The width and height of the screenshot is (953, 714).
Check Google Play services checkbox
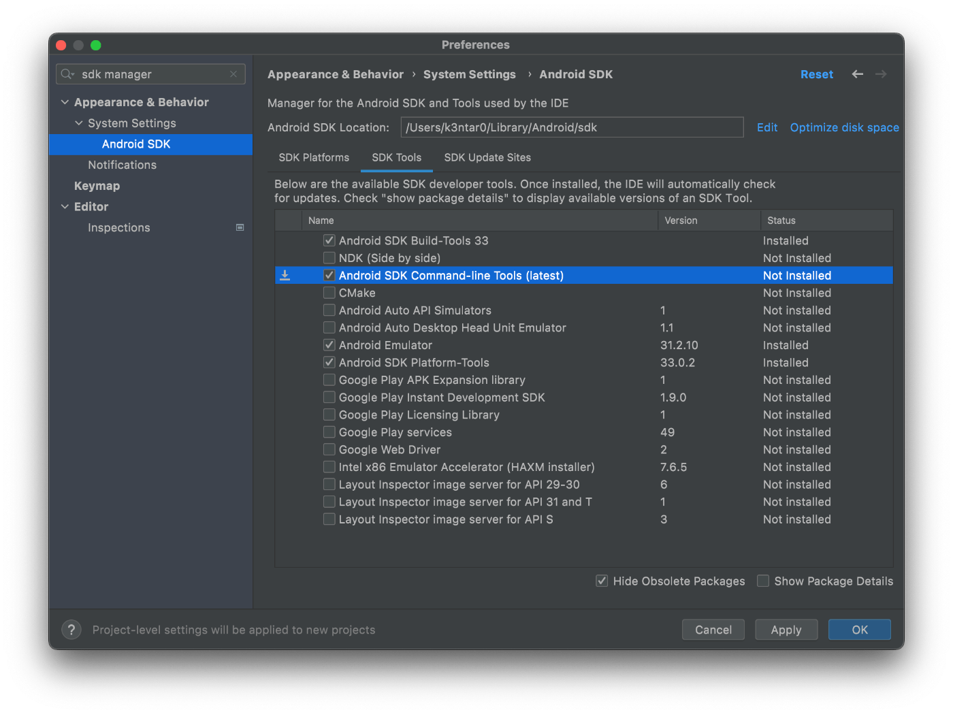[x=329, y=432]
